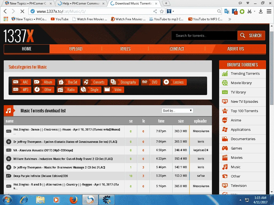The image size is (274, 205).
Task: Open the Windows Start button
Action: tap(7, 200)
